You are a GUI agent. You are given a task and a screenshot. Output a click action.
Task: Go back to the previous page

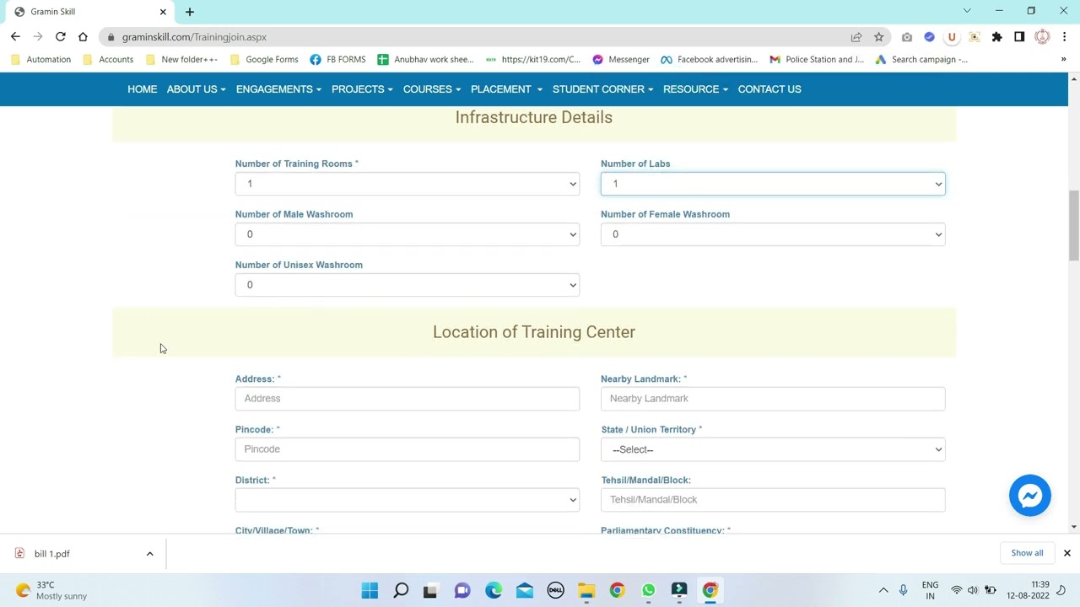[x=15, y=37]
